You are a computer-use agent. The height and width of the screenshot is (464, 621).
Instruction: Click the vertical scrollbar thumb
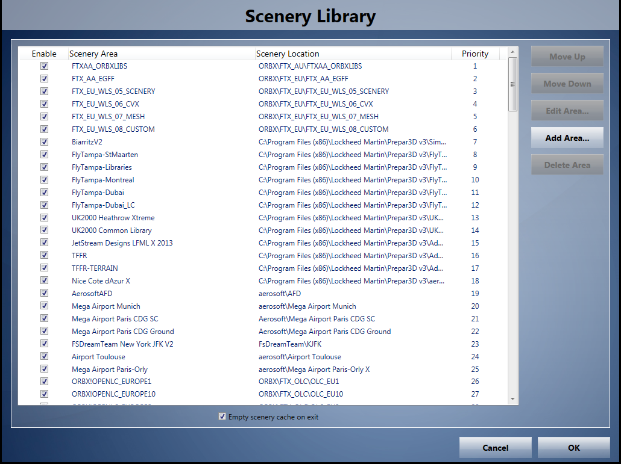[512, 84]
